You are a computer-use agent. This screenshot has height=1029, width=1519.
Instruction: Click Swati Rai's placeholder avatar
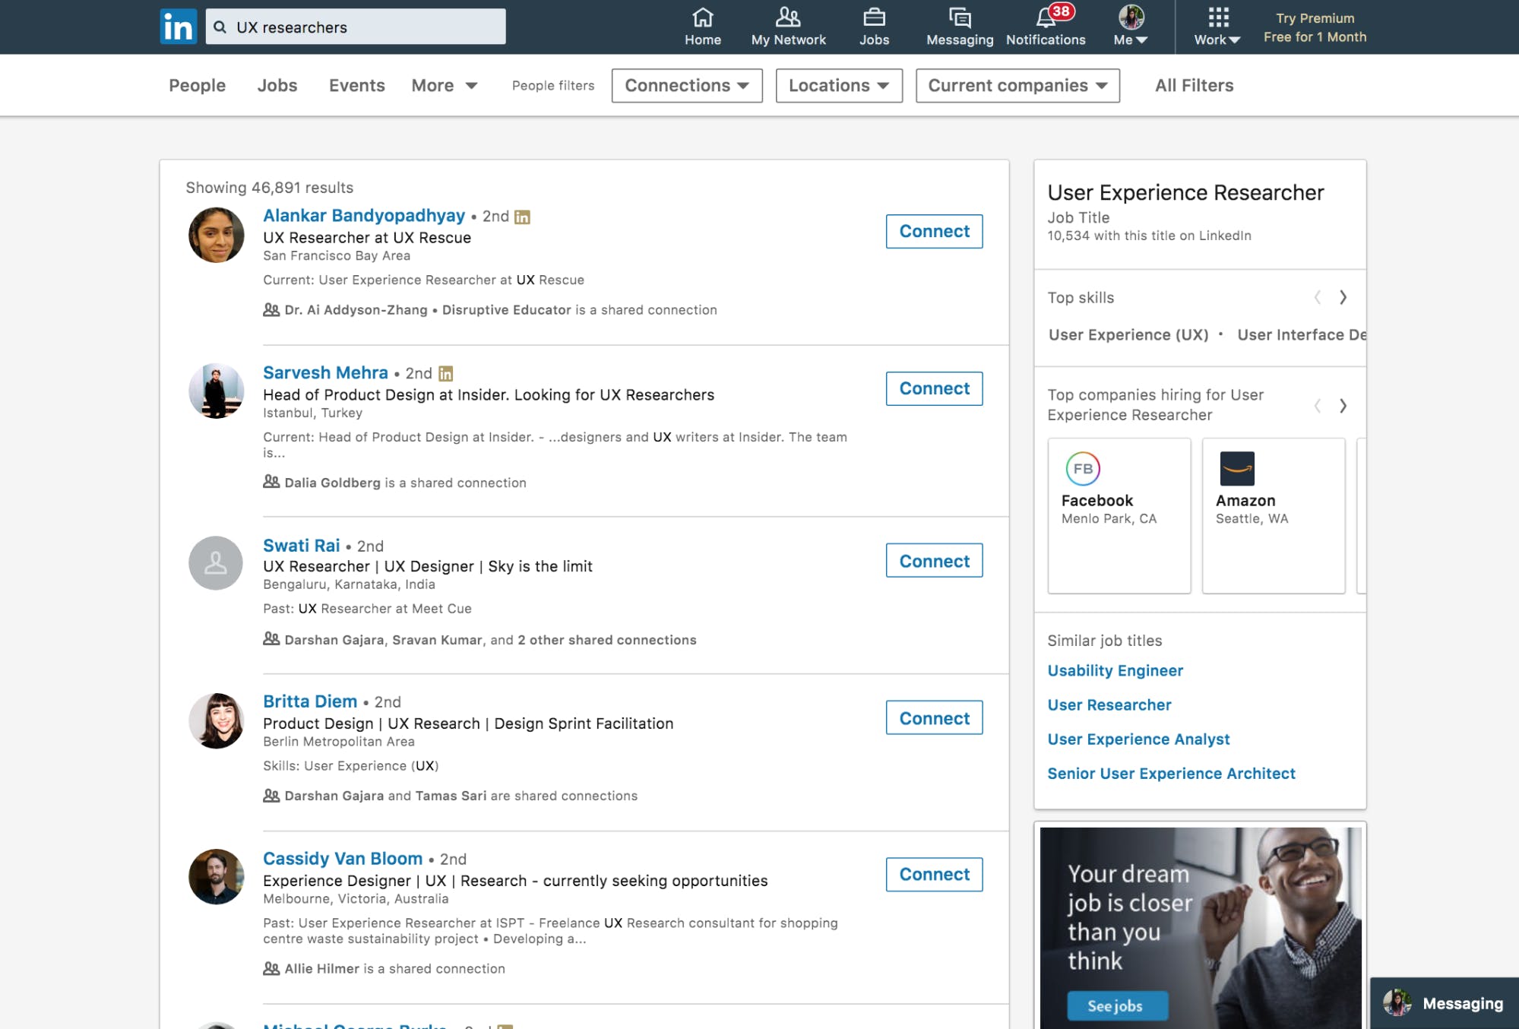pos(217,563)
